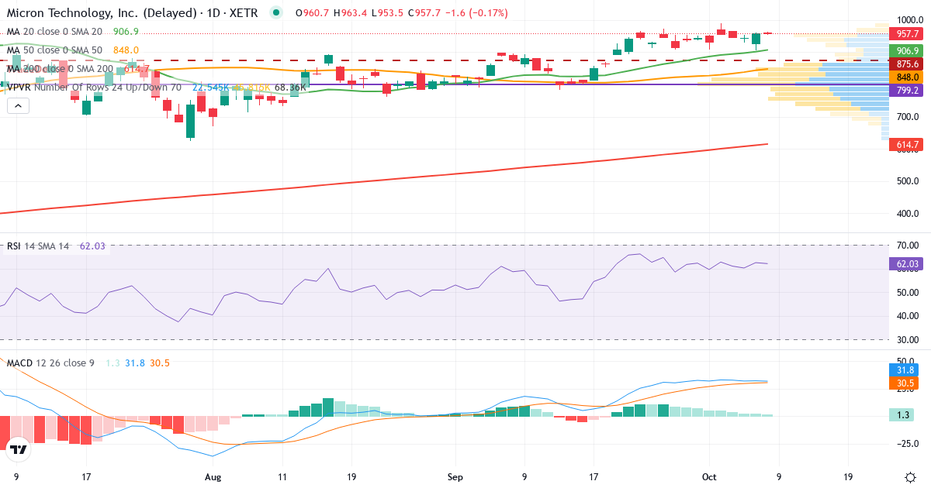Click the purple 799.2 price label
The image size is (931, 488).
[x=907, y=90]
